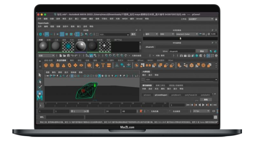This screenshot has width=257, height=142.
Task: Toggle the pause icon in material viewer
Action: 203,34
